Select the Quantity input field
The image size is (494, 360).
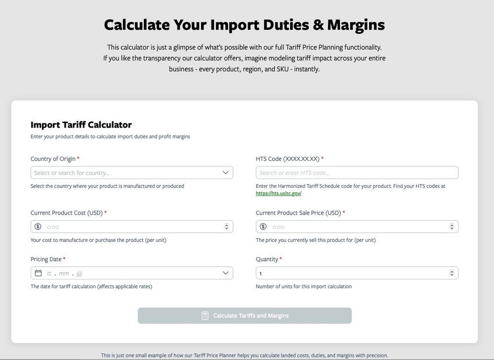point(357,273)
